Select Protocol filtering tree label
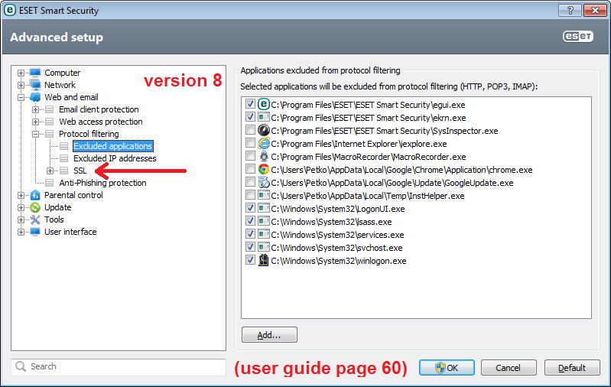Viewport: 611px width, 387px height. [89, 134]
